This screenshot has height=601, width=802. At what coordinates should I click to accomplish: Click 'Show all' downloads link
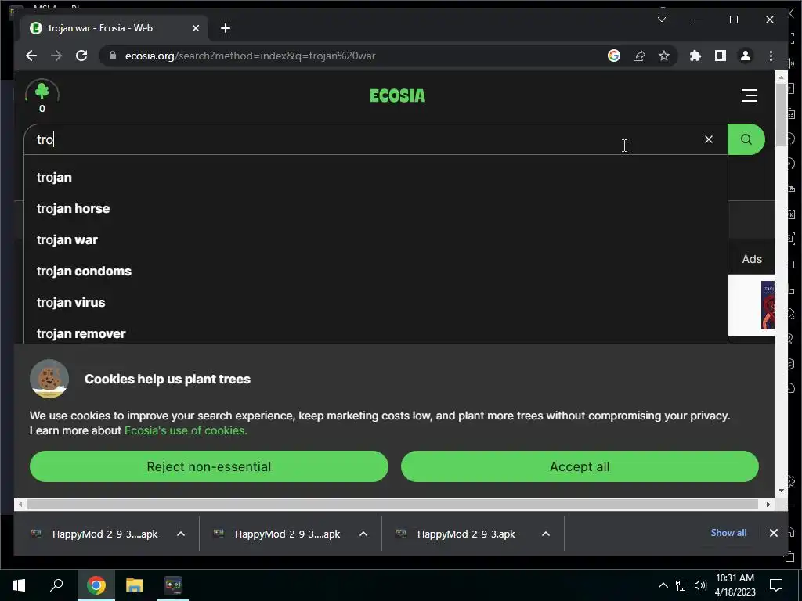[x=728, y=532]
